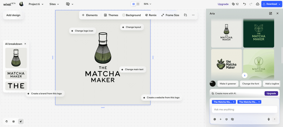The image size is (283, 127).
Task: Activate the microphone voice input
Action: [269, 119]
